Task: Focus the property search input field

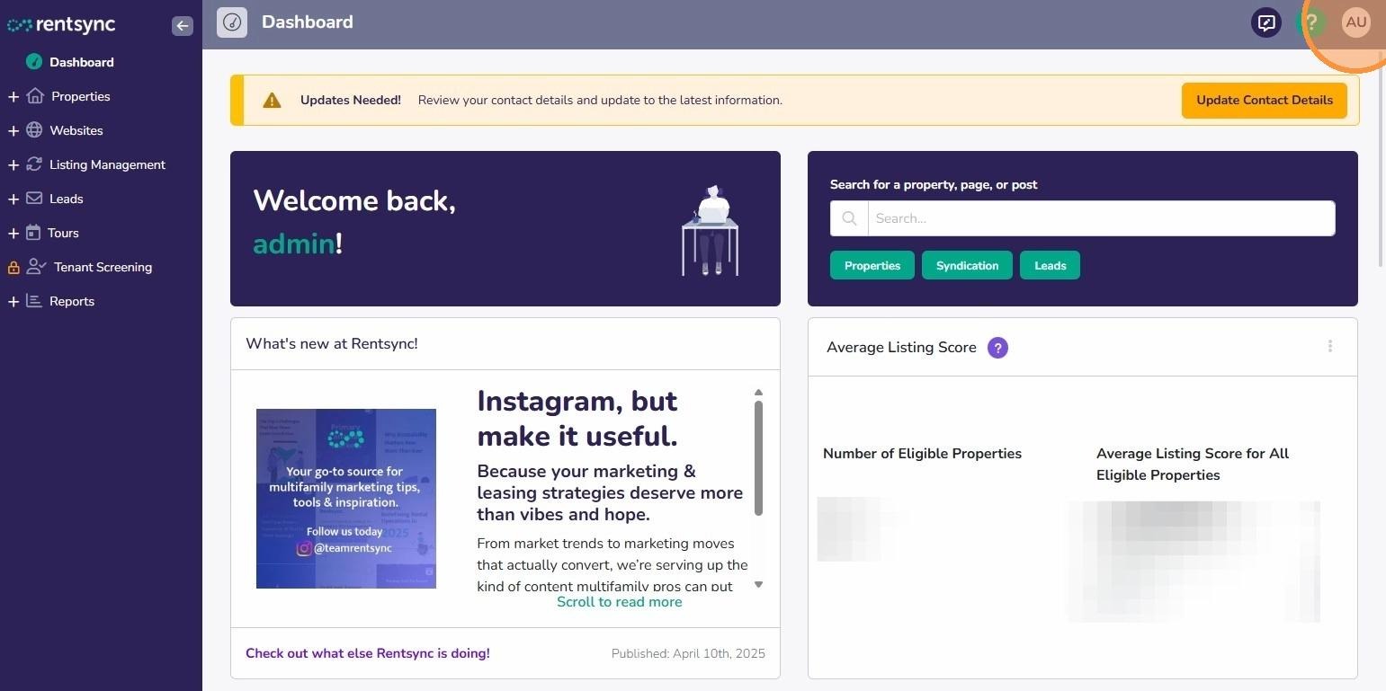Action: pos(1101,218)
